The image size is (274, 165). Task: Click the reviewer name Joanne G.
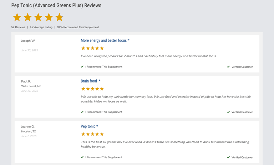[x=28, y=127]
